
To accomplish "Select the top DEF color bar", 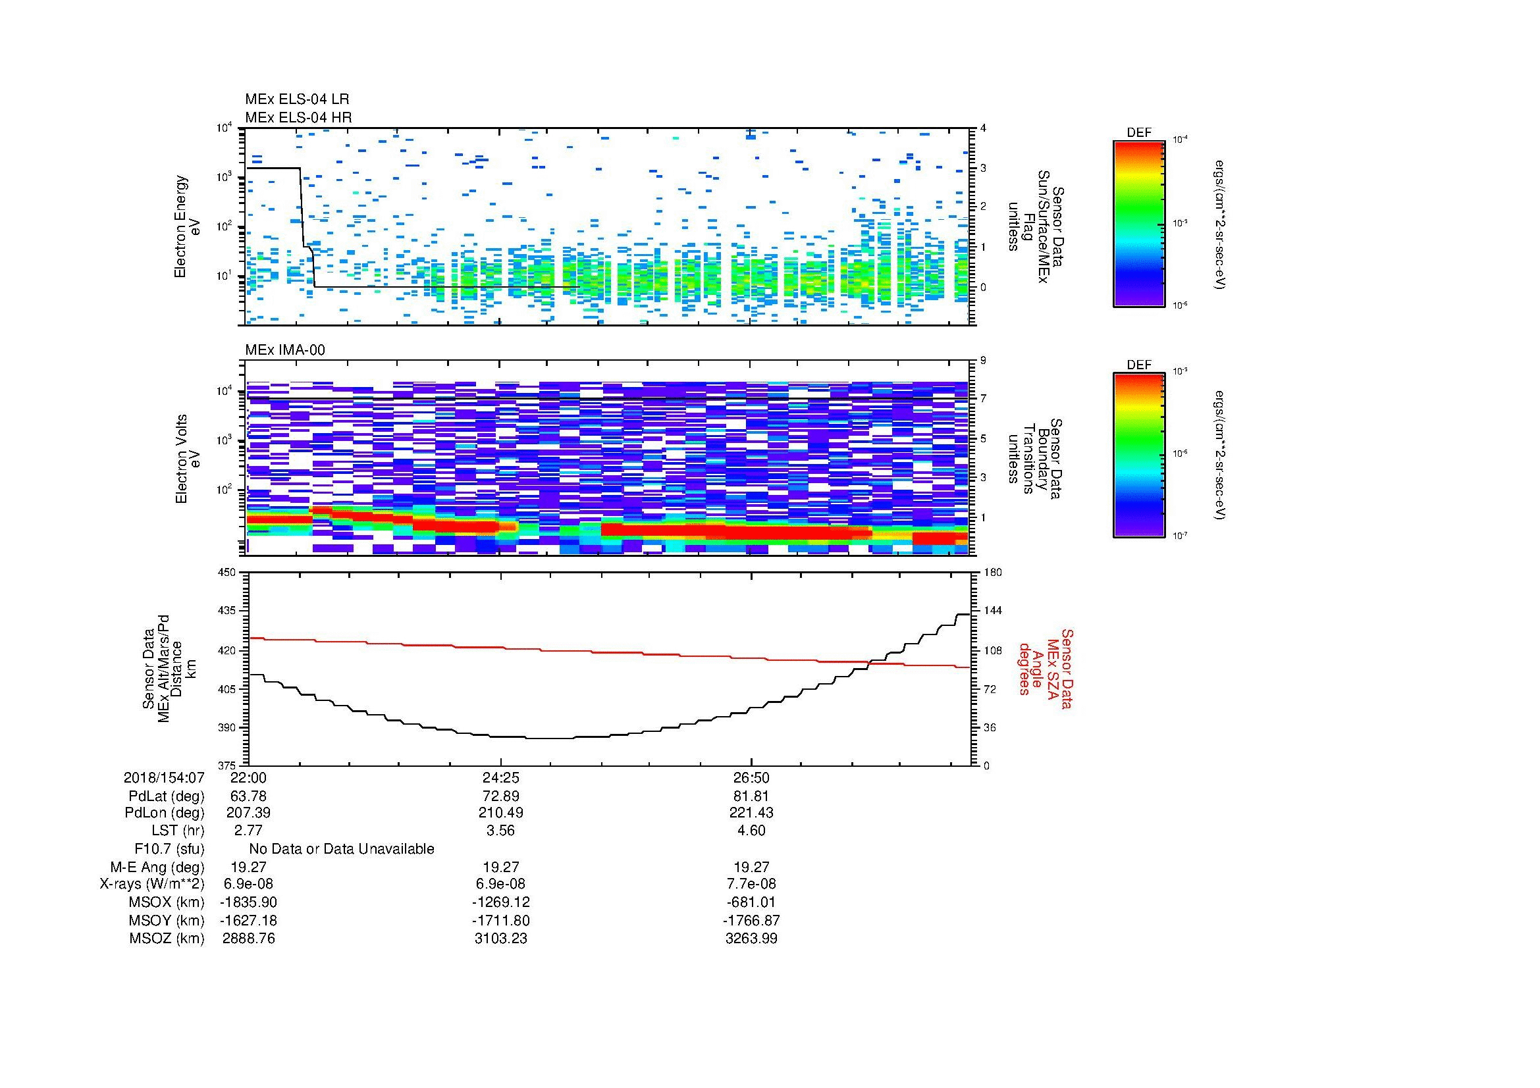I will tap(1139, 223).
